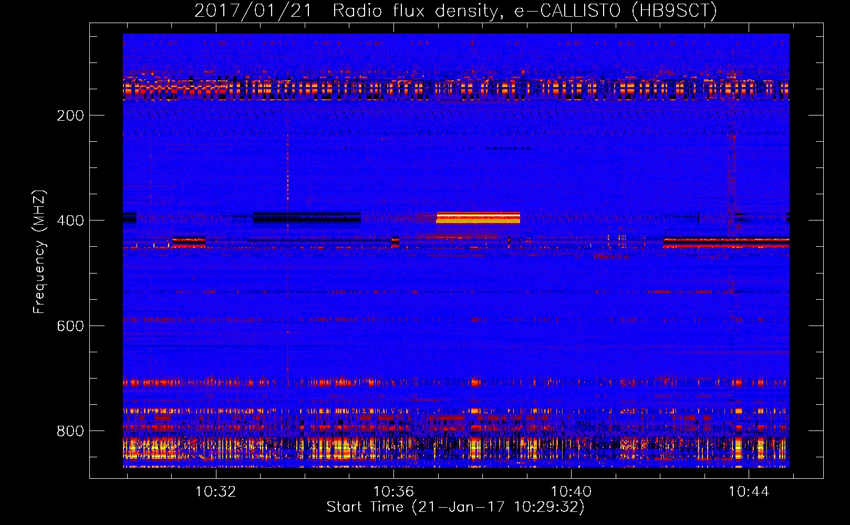Select the "Frequency (MHZ)" axis label

pos(39,252)
